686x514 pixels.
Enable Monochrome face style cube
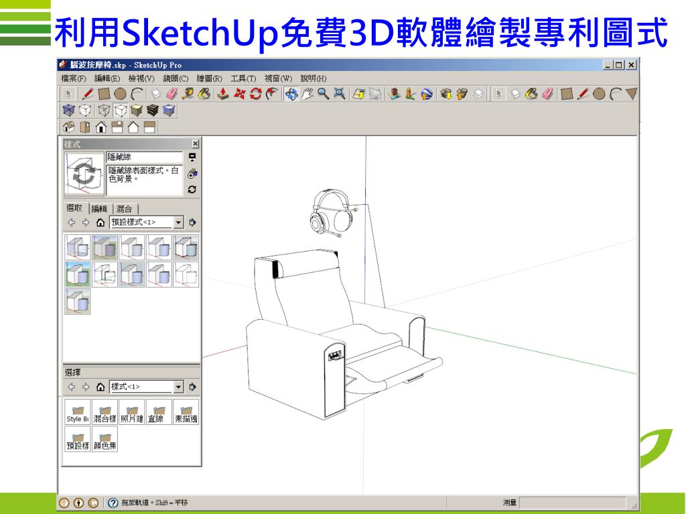click(x=169, y=110)
